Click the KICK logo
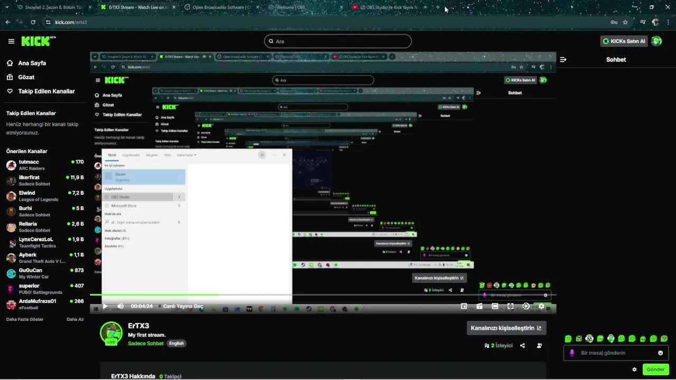 39,41
